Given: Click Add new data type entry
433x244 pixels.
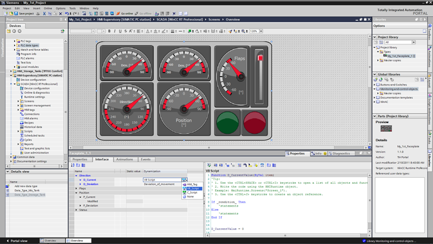Looking at the screenshot, I should coord(25,186).
